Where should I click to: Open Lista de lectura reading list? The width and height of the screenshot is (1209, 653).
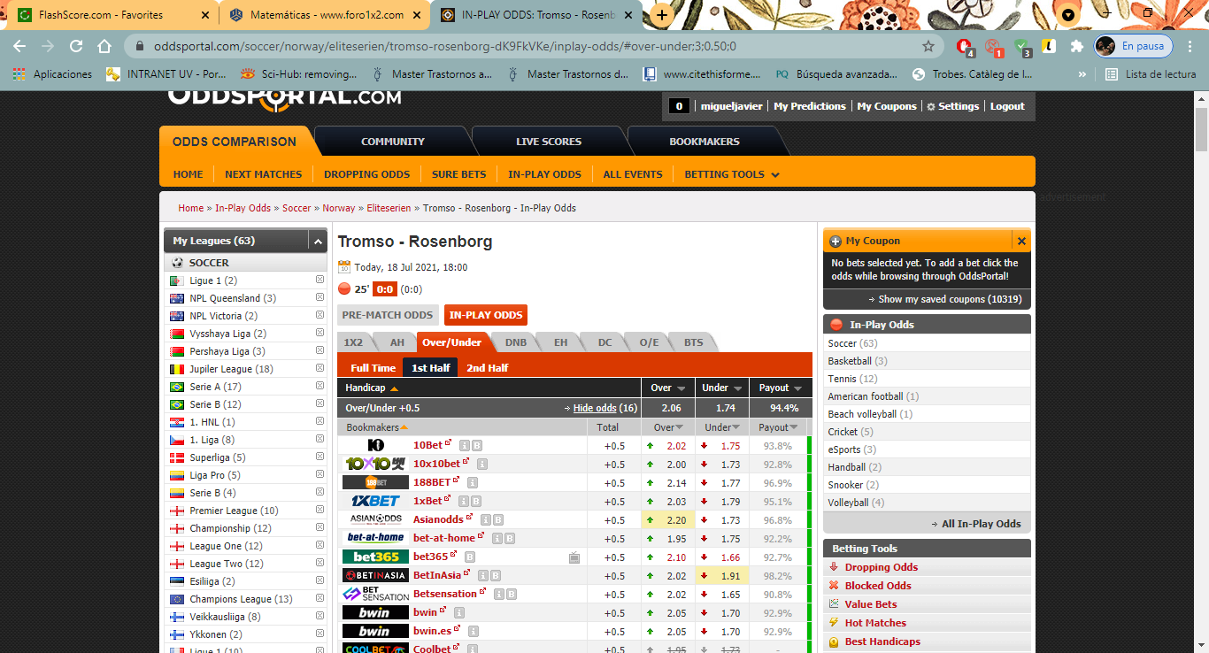pyautogui.click(x=1151, y=74)
